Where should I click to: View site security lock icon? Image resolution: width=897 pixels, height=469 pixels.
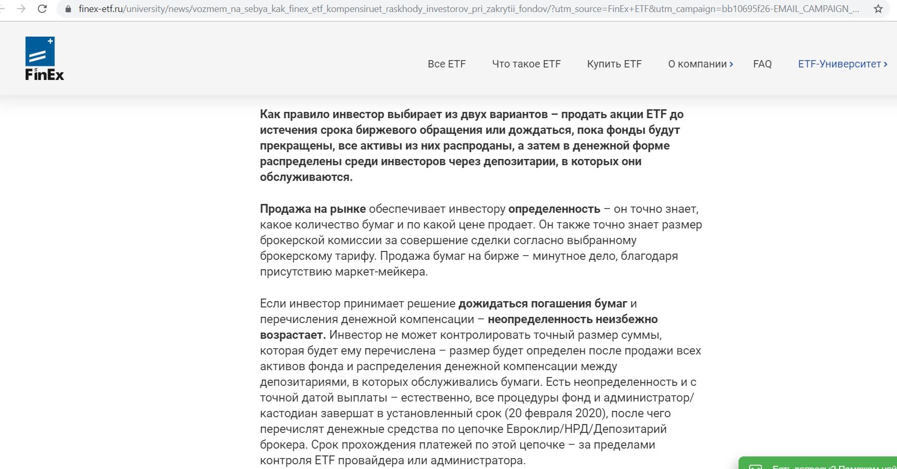(x=68, y=9)
